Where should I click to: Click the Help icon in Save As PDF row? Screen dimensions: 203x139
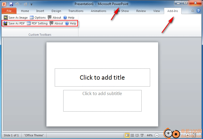67,23
